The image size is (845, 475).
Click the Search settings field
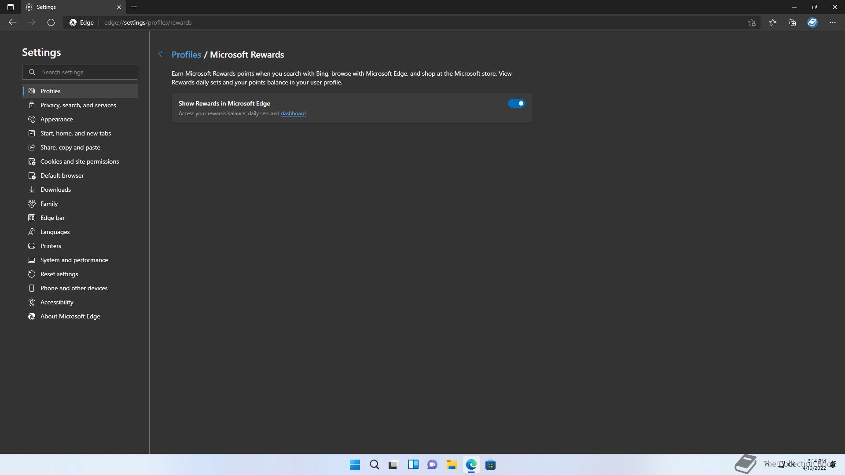click(x=80, y=72)
